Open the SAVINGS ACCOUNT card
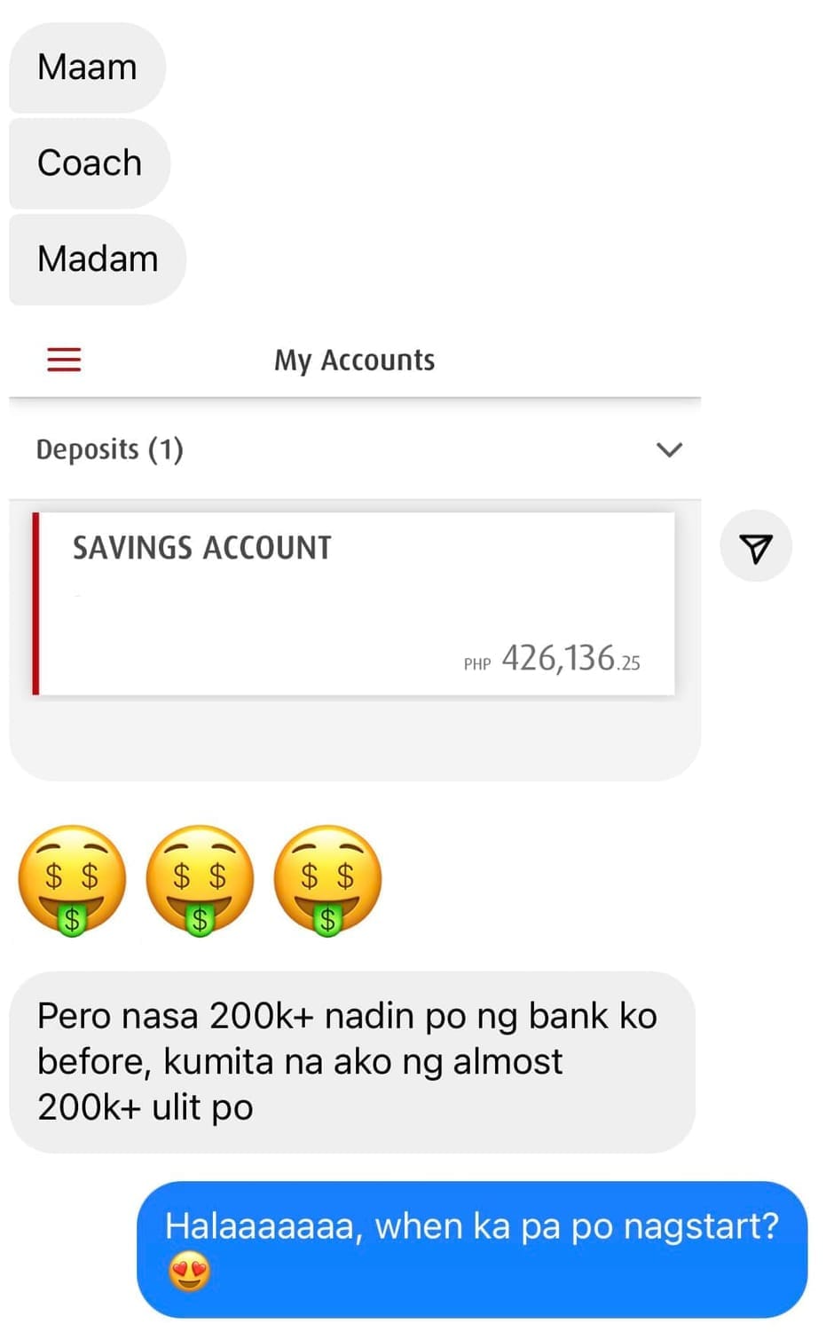Image resolution: width=826 pixels, height=1332 pixels. pos(353,603)
